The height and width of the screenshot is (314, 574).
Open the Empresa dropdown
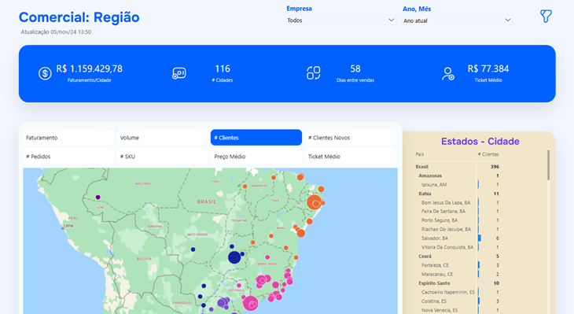coord(340,20)
